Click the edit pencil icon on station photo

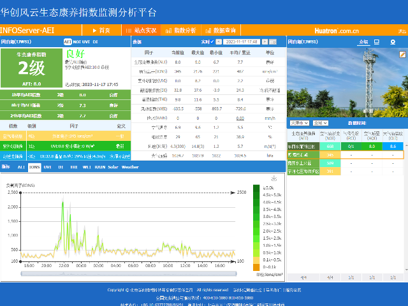[402, 54]
